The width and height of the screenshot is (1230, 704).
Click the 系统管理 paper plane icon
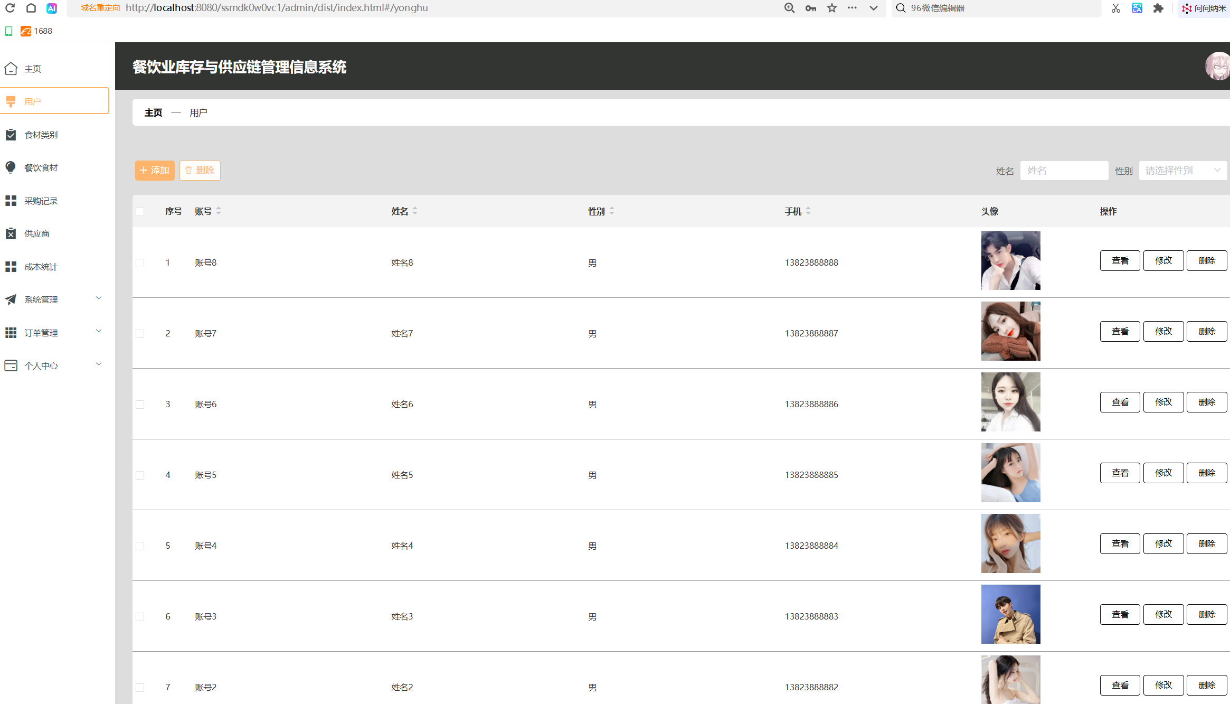(11, 299)
